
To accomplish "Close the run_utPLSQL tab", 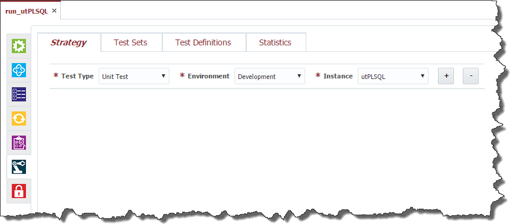I will tap(54, 11).
